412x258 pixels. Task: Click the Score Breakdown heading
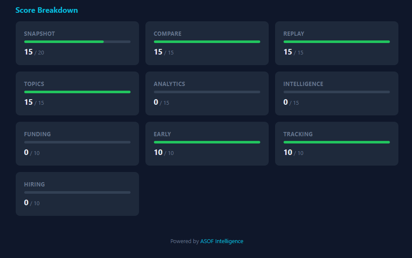[47, 10]
